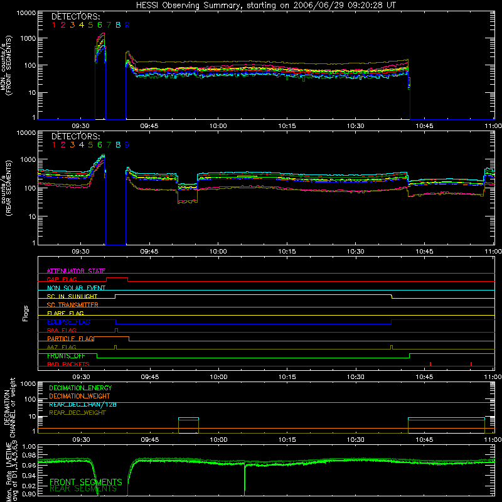Click DETECTORS: label in the front segments panel
Image resolution: width=502 pixels, height=502 pixels.
pos(76,16)
